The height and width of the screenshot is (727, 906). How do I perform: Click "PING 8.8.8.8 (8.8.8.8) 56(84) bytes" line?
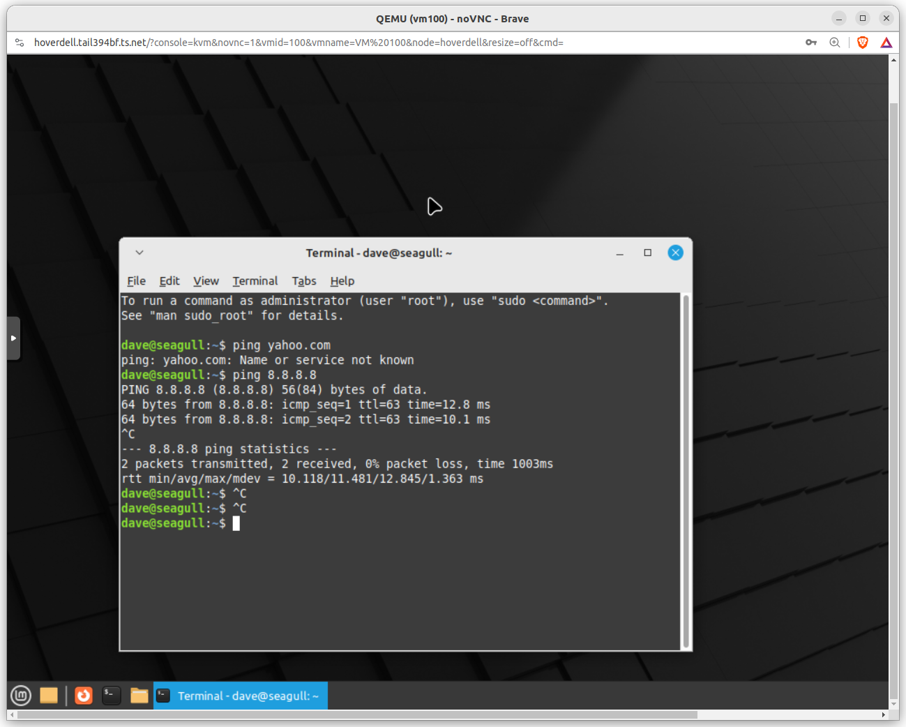click(x=274, y=390)
